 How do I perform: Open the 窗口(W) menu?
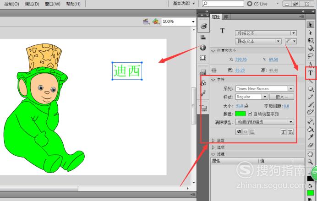pyautogui.click(x=53, y=4)
